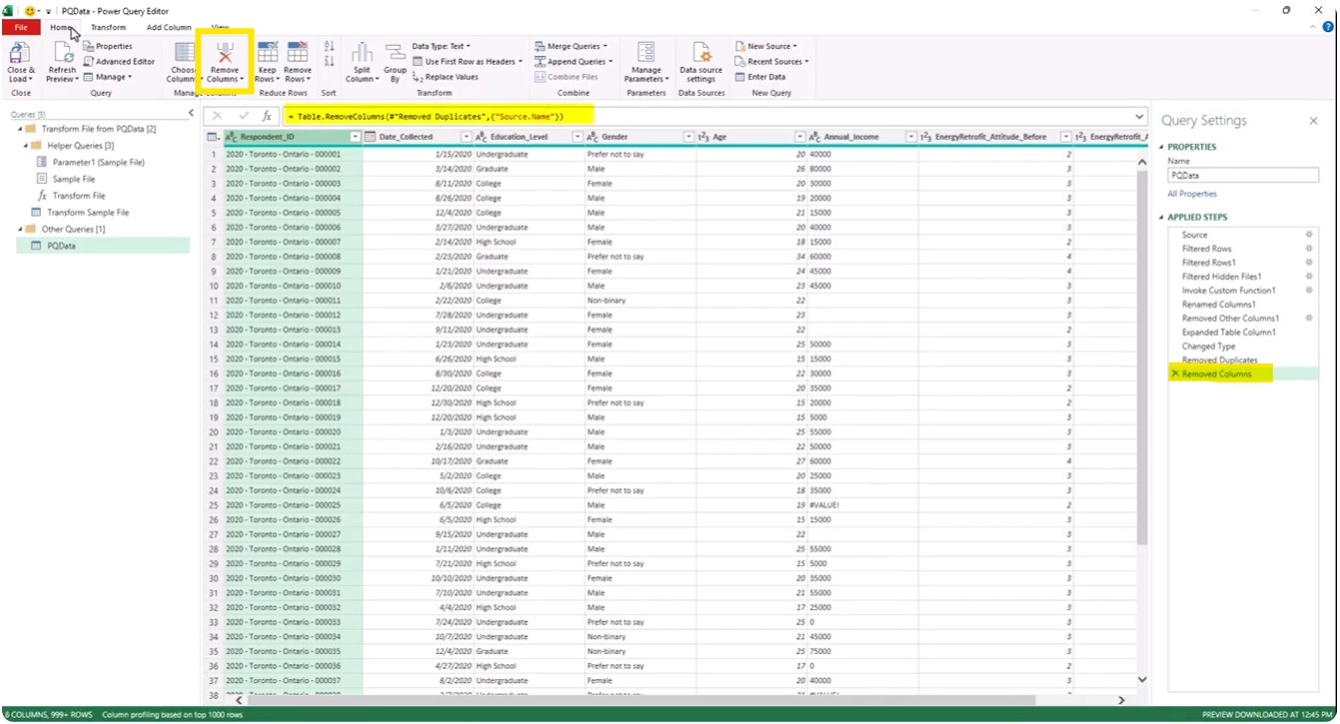Open gear for Filtered Hidden Files1 step
The image size is (1340, 724).
tap(1309, 277)
